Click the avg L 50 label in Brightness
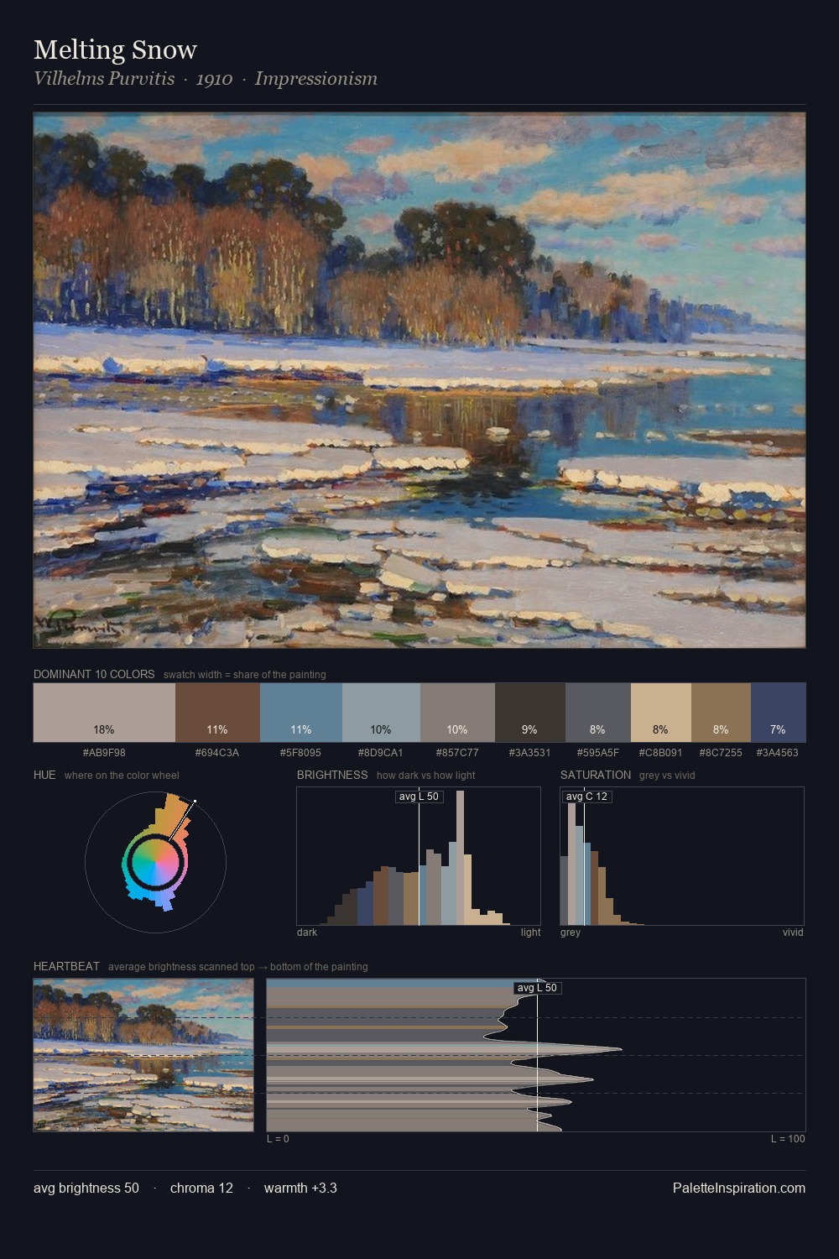The width and height of the screenshot is (839, 1259). pos(419,797)
